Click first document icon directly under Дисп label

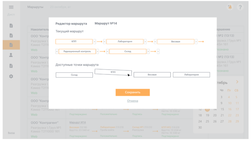coord(11,26)
